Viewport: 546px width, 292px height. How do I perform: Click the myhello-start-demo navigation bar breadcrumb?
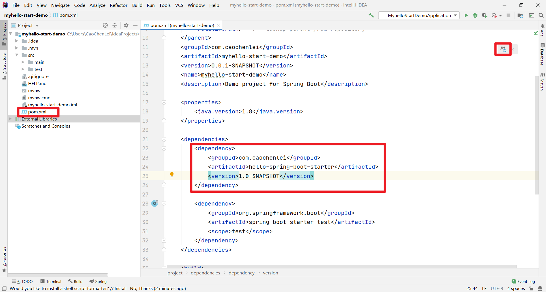(x=26, y=15)
